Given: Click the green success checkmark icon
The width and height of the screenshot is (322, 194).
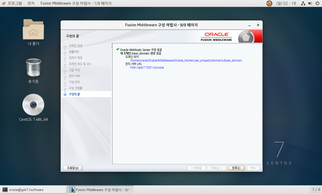Looking at the screenshot, I should click(117, 49).
